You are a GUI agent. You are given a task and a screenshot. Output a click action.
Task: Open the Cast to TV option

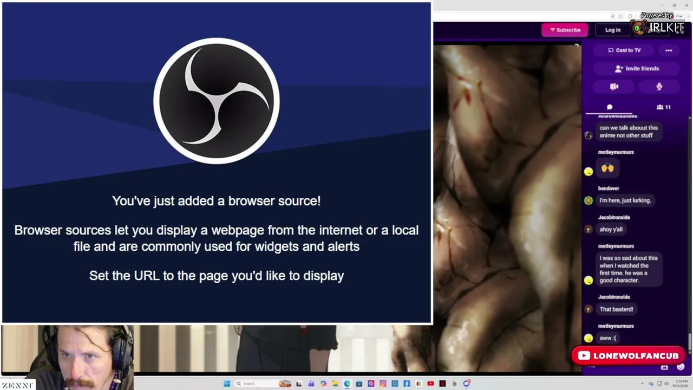tap(624, 50)
